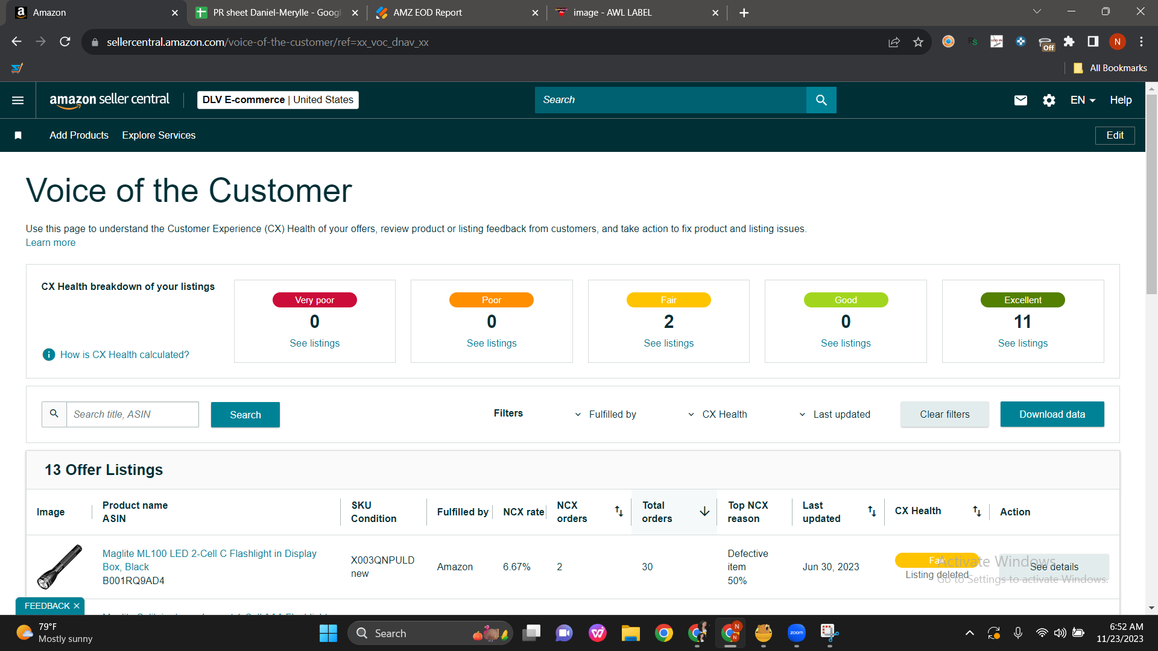Screen dimensions: 1158x651
Task: See listings under Very poor
Action: (x=314, y=343)
